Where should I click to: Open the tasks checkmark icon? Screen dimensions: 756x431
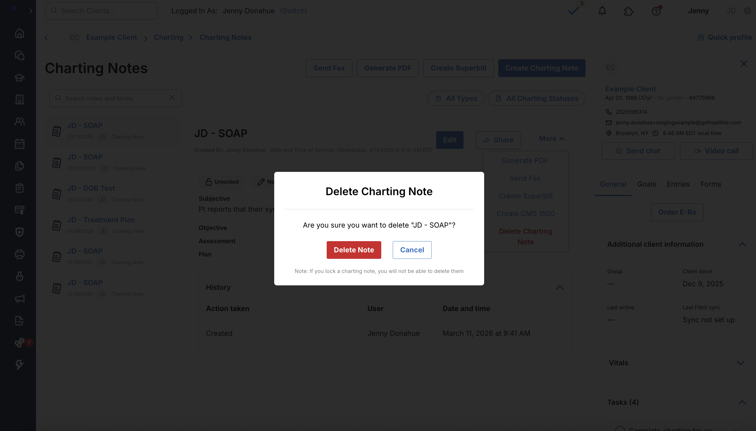pos(574,11)
